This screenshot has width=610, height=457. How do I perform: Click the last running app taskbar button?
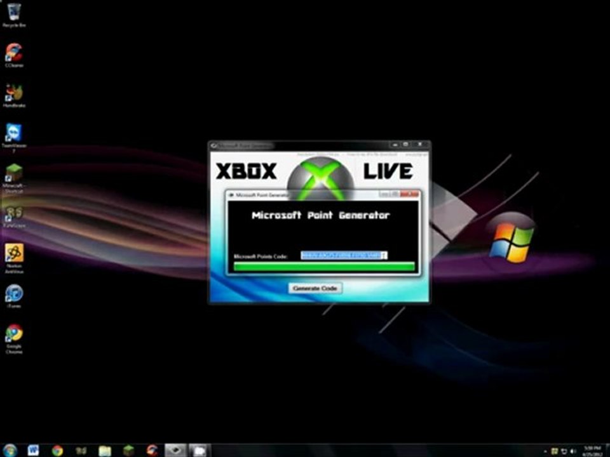pyautogui.click(x=200, y=451)
